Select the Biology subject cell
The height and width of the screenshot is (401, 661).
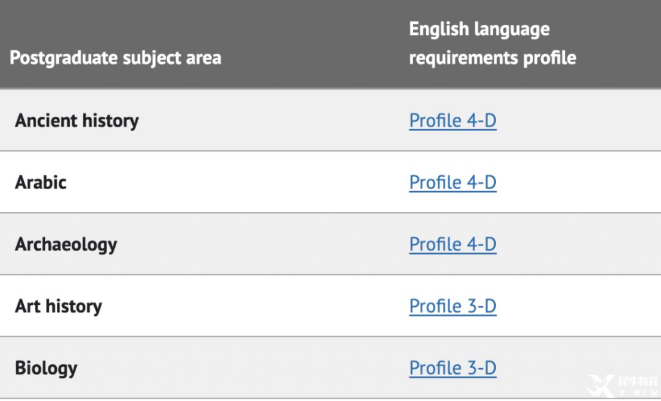click(x=46, y=369)
